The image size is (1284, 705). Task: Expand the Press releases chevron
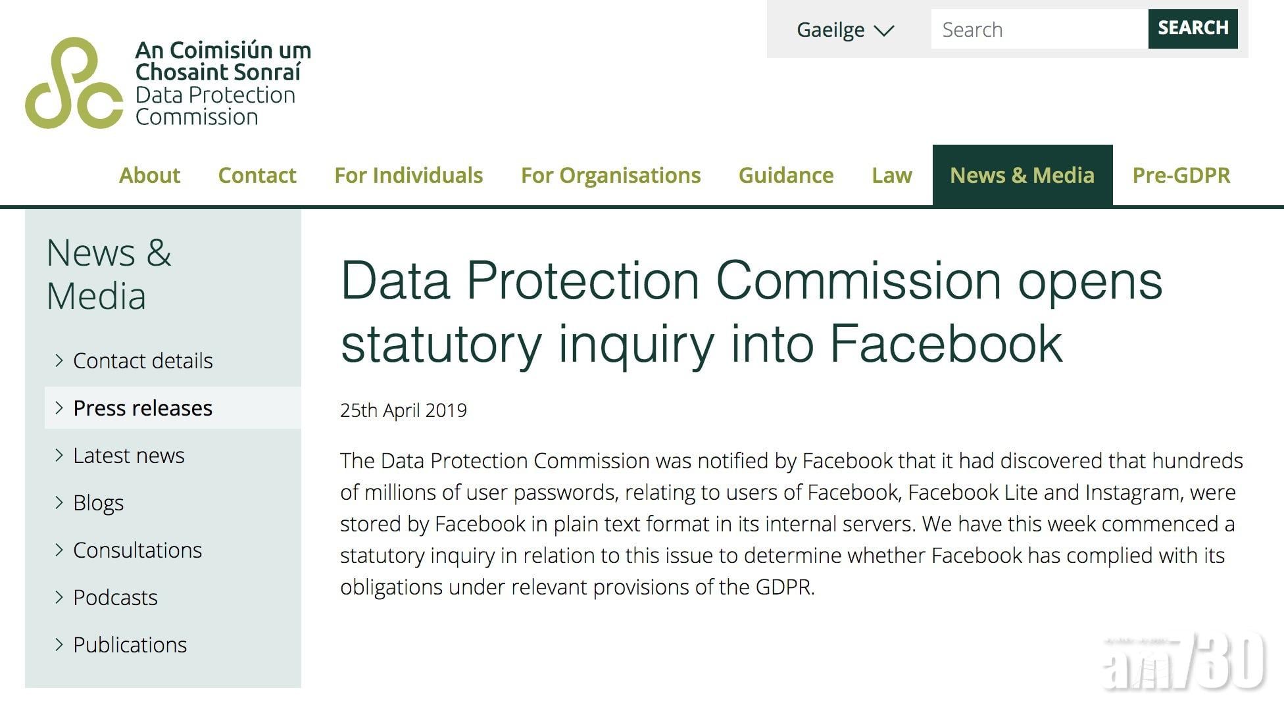[59, 408]
